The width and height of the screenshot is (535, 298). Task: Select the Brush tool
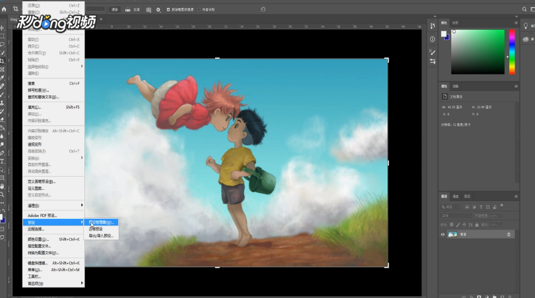[2, 94]
